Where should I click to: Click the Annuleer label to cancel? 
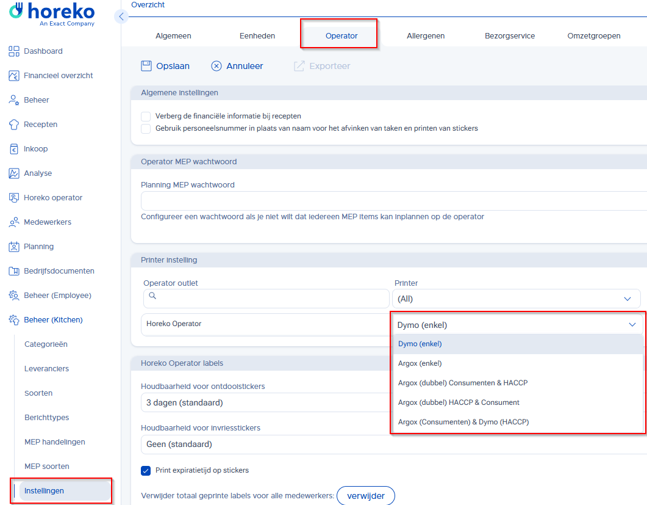[245, 66]
